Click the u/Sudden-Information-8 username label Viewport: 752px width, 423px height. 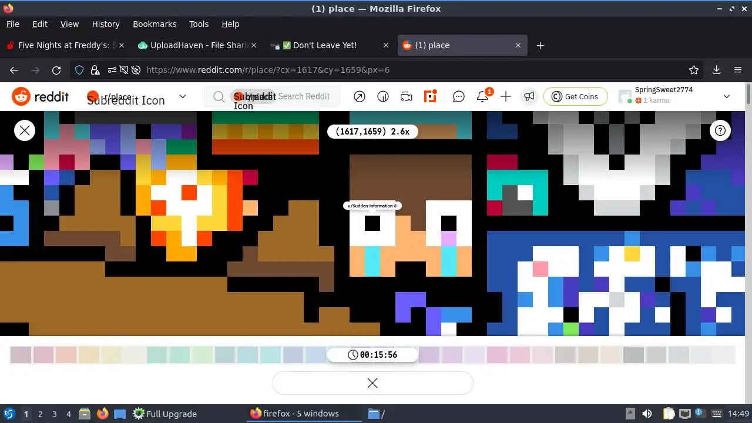tap(372, 206)
